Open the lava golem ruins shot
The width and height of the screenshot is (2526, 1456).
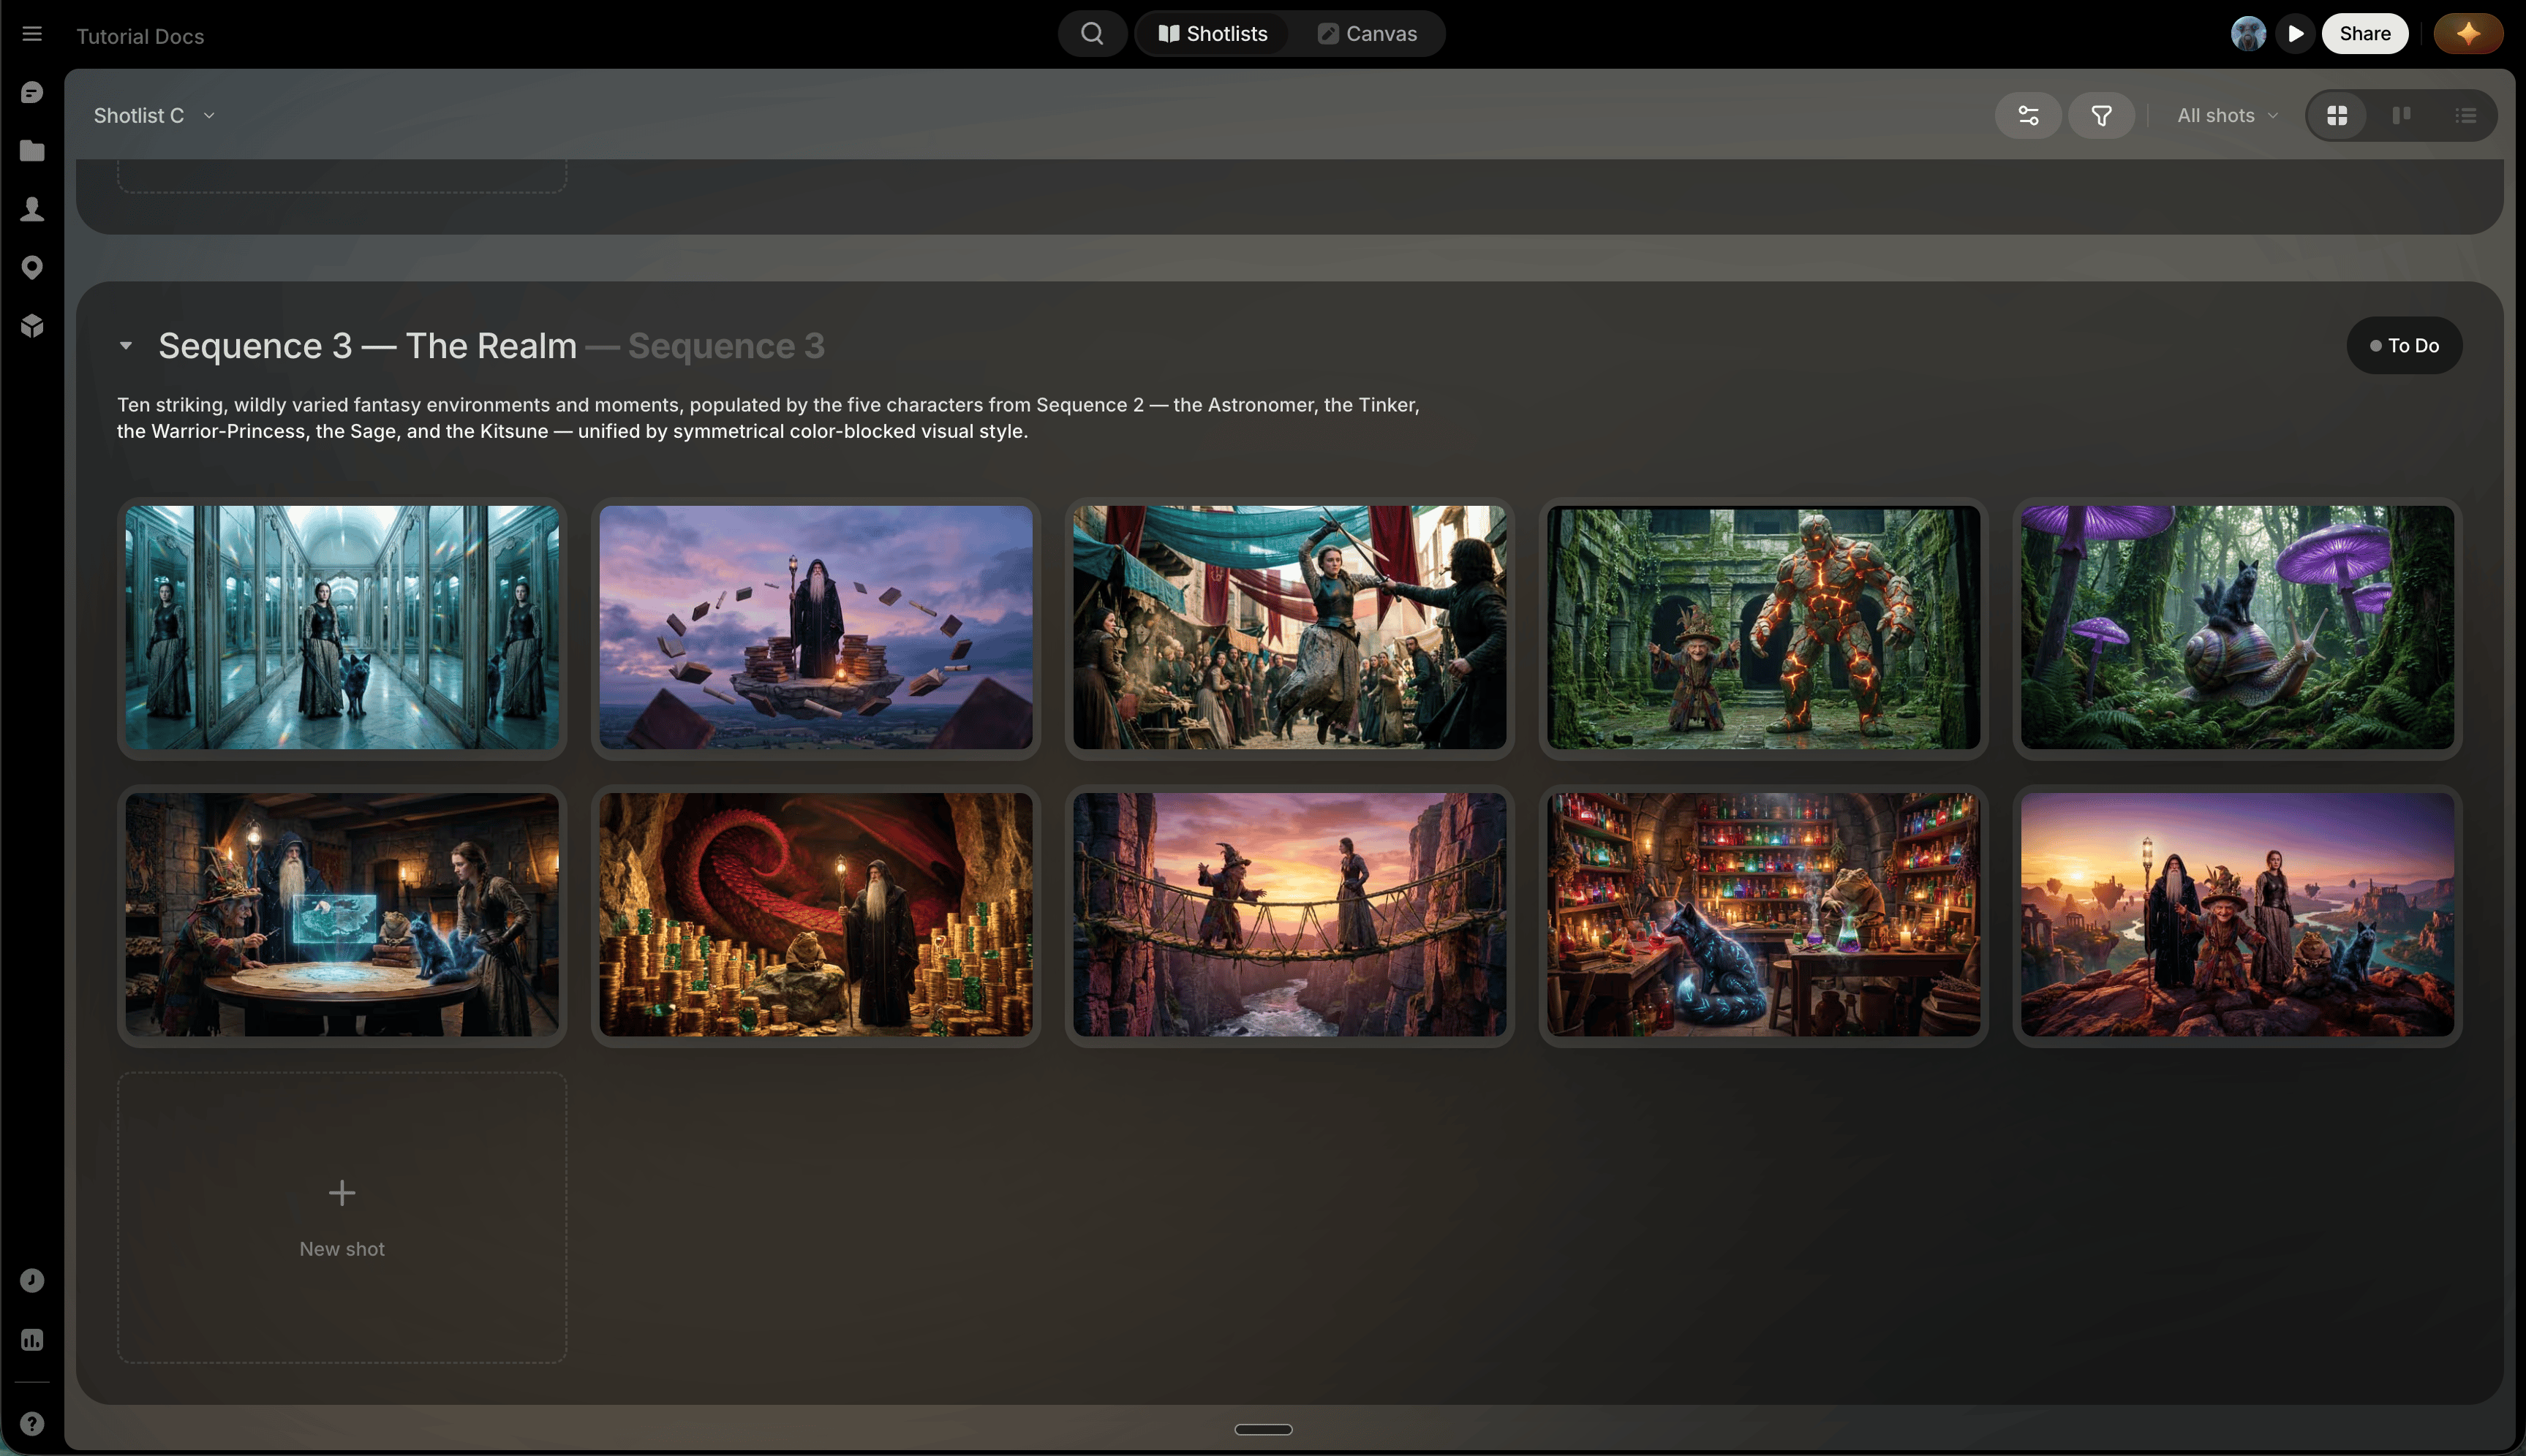coord(1762,628)
